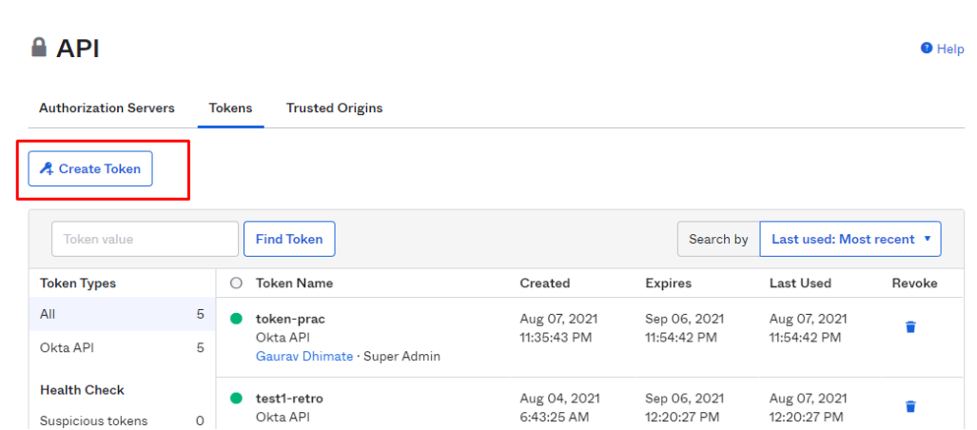Click the Create Token button
The image size is (977, 430).
[90, 169]
